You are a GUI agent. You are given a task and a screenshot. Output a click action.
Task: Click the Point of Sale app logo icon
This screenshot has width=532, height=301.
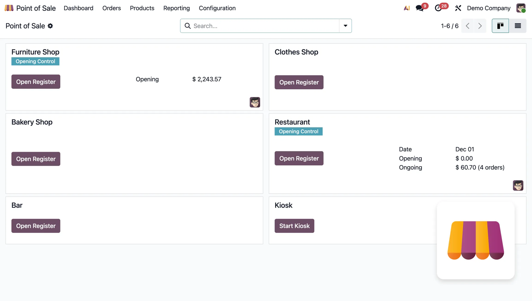9,8
